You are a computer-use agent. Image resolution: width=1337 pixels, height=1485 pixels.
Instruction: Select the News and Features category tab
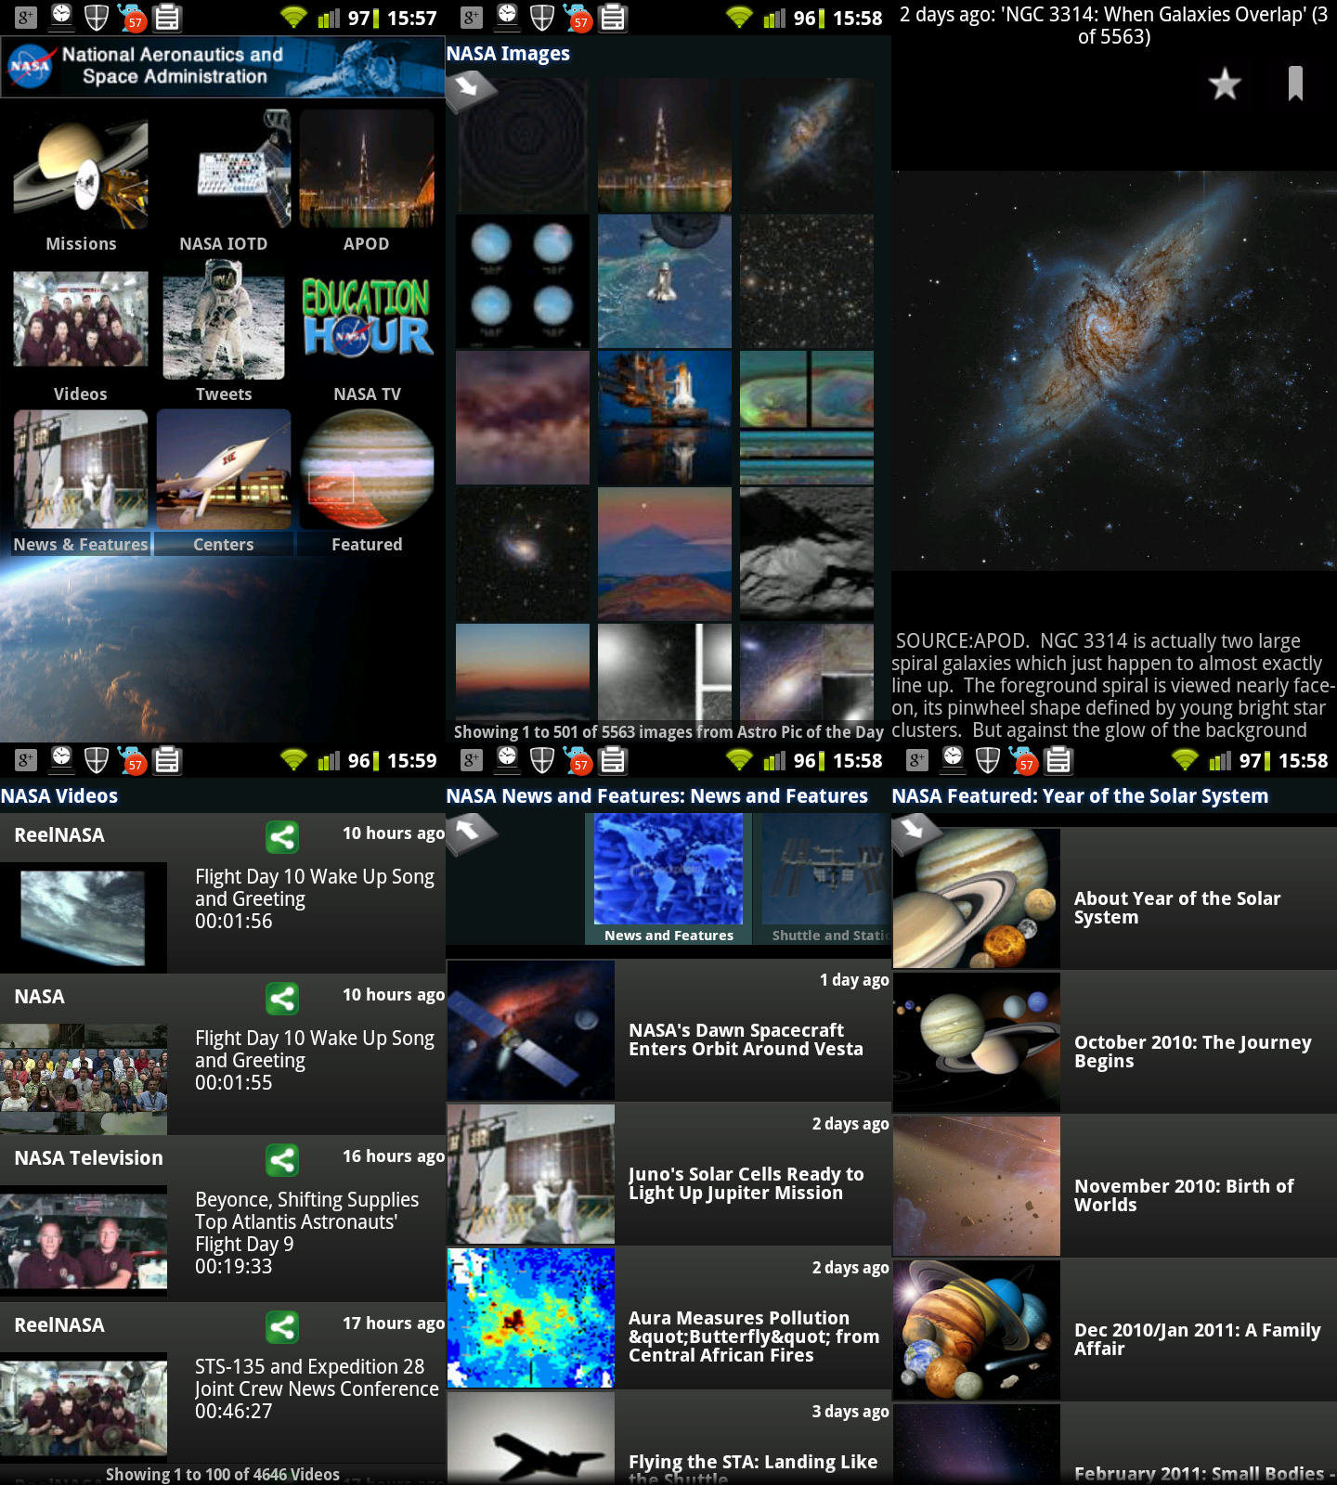pos(668,879)
